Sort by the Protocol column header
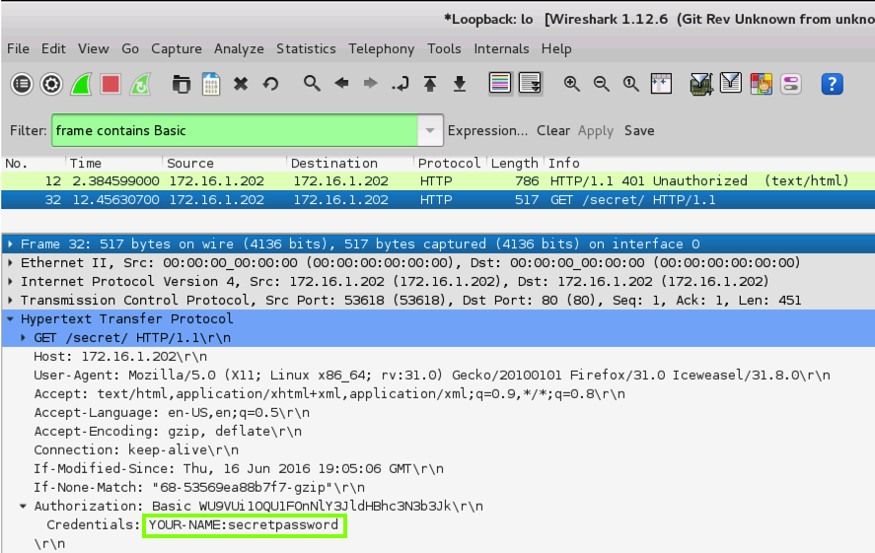Screen dimensions: 875x553 click(x=451, y=164)
